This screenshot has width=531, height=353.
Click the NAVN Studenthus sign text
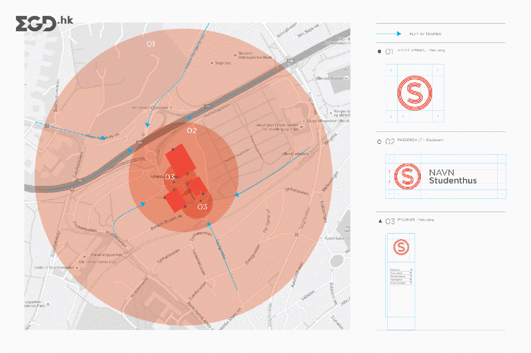pos(453,177)
